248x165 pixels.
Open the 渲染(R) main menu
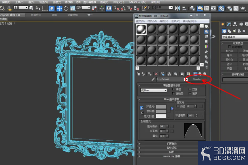tap(104, 2)
